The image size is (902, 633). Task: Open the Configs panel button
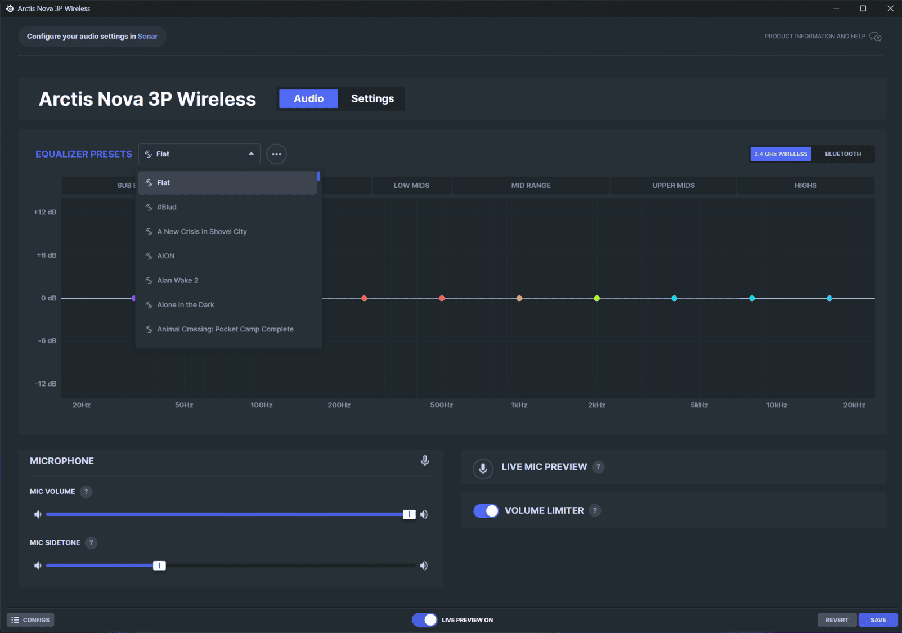30,620
